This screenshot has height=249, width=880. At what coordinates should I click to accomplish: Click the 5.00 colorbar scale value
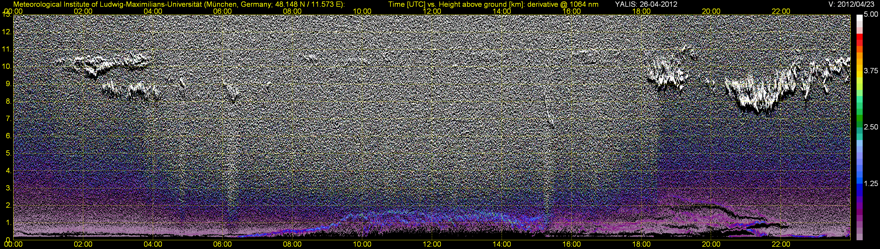tap(871, 14)
